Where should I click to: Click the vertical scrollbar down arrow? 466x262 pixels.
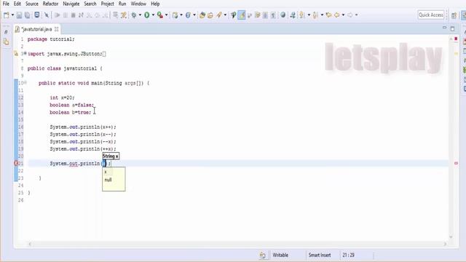[x=451, y=237]
